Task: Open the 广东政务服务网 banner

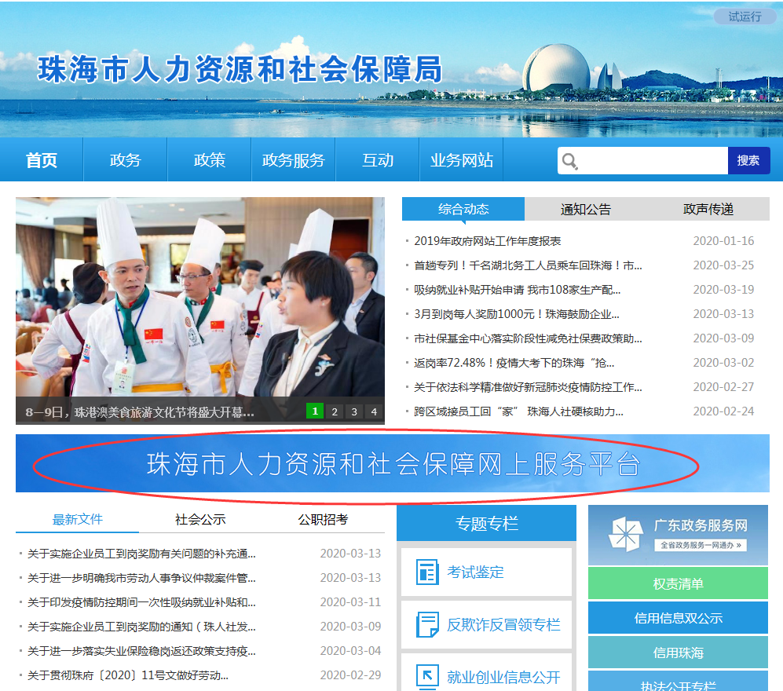Action: 678,535
